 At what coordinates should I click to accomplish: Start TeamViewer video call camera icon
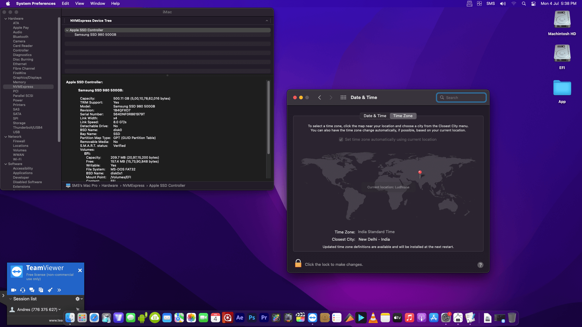pyautogui.click(x=14, y=290)
